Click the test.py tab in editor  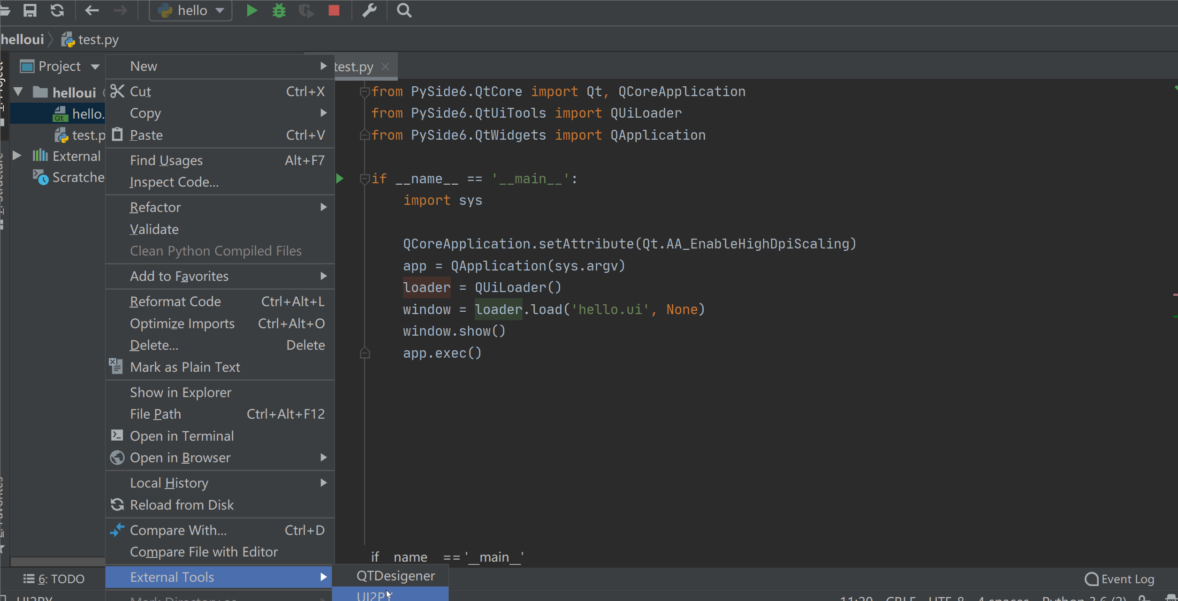[x=354, y=67]
